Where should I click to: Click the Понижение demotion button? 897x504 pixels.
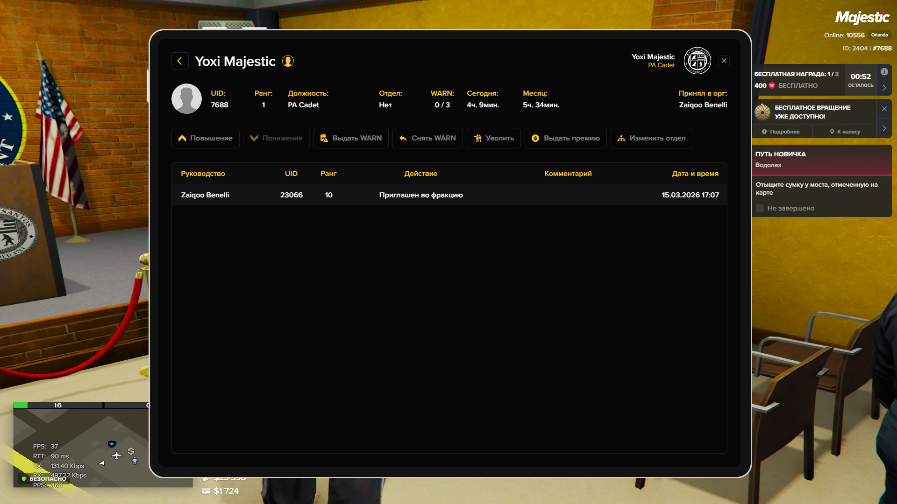pyautogui.click(x=276, y=138)
